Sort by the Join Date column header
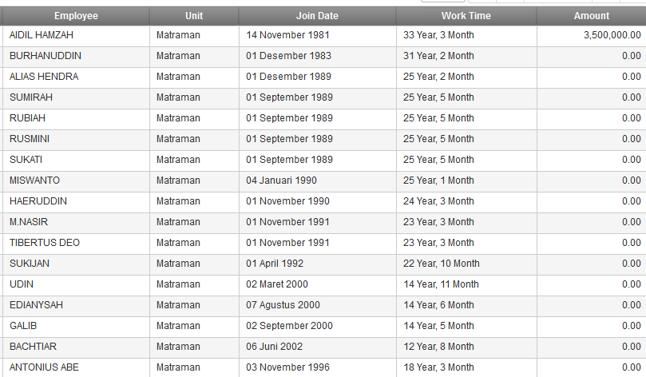Image resolution: width=646 pixels, height=377 pixels. coord(317,16)
